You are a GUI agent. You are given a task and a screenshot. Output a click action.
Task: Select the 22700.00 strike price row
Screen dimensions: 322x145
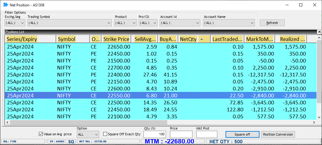[161, 68]
